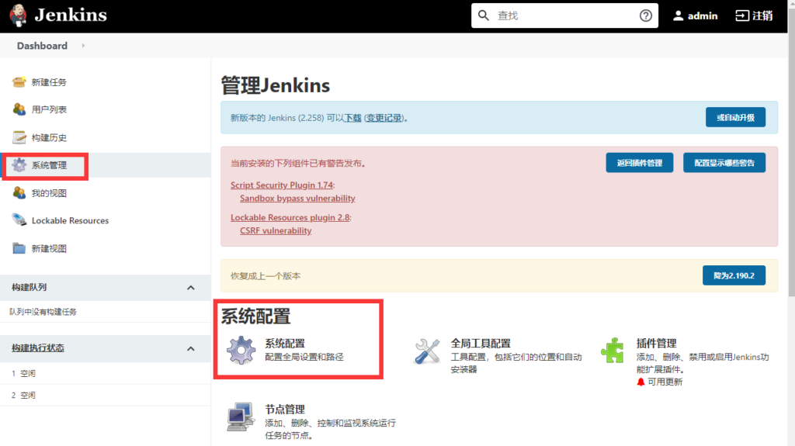795x446 pixels.
Task: Open 新建视图 menu item
Action: click(49, 248)
